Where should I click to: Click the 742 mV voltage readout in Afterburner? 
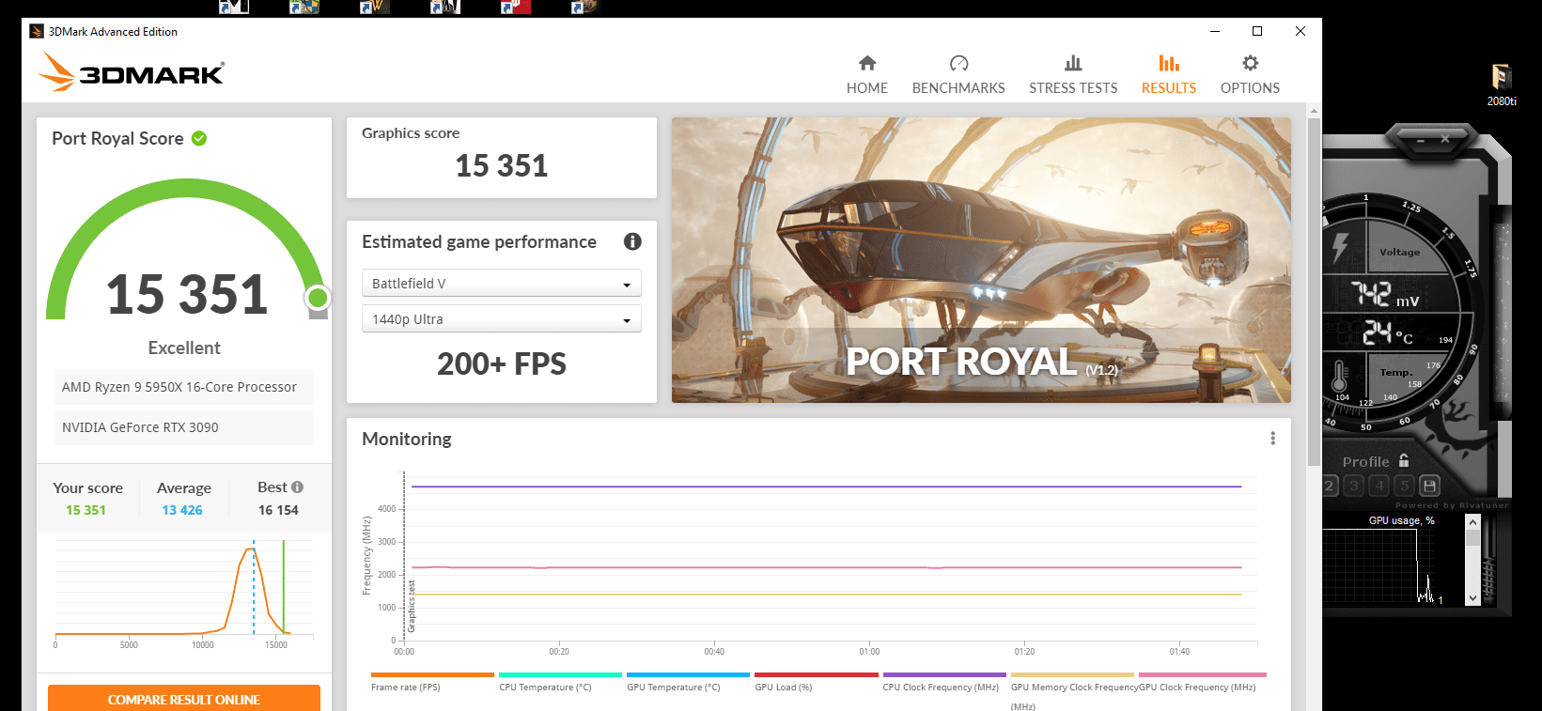coord(1385,295)
